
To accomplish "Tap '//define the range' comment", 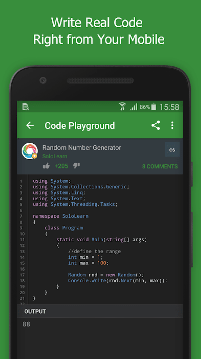I will click(x=95, y=251).
